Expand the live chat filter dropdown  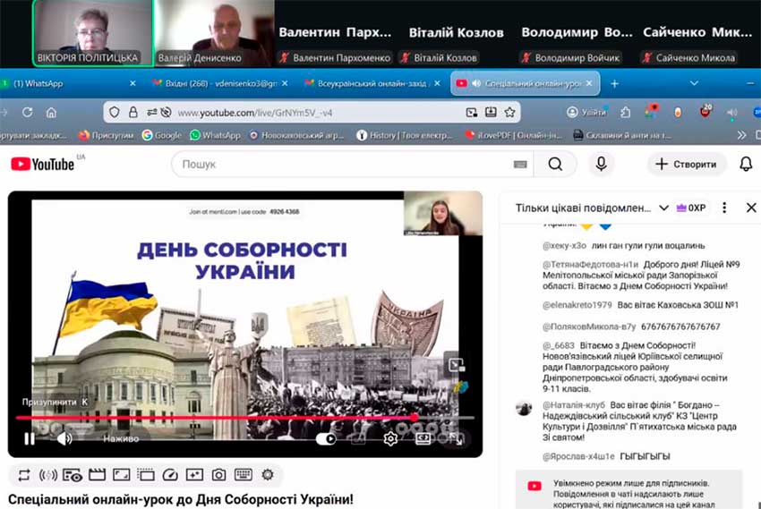(x=663, y=208)
